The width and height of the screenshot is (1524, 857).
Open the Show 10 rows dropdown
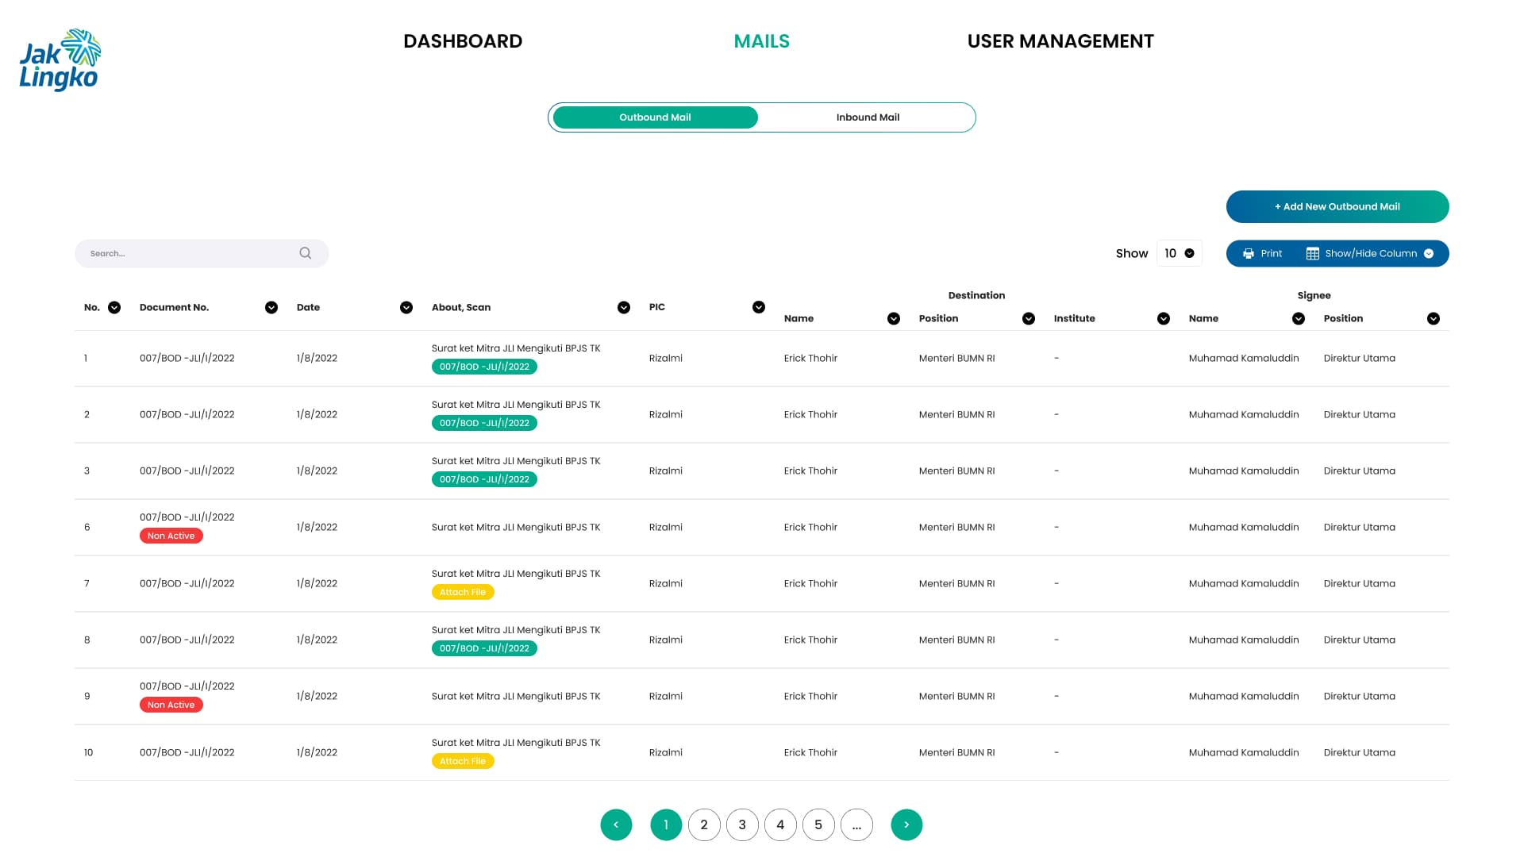pyautogui.click(x=1179, y=253)
